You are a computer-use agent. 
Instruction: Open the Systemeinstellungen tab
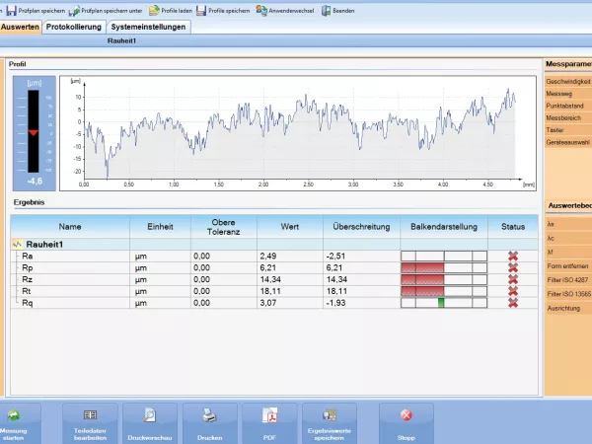[148, 27]
